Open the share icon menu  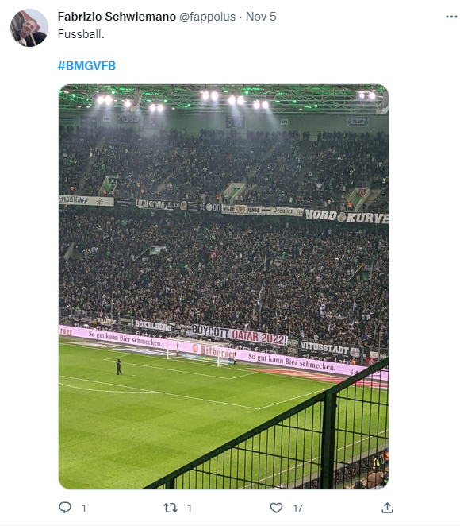387,507
